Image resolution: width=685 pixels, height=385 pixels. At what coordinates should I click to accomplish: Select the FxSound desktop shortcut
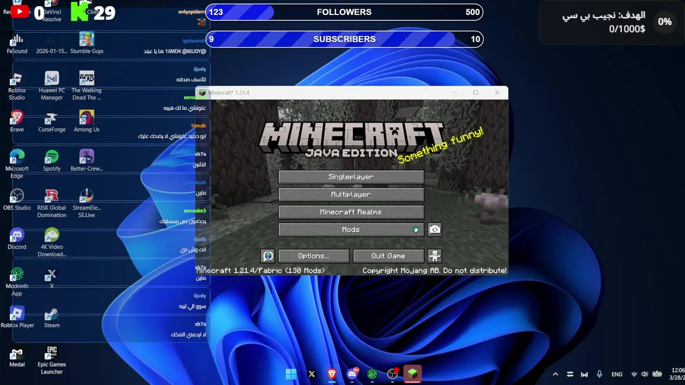(x=17, y=44)
